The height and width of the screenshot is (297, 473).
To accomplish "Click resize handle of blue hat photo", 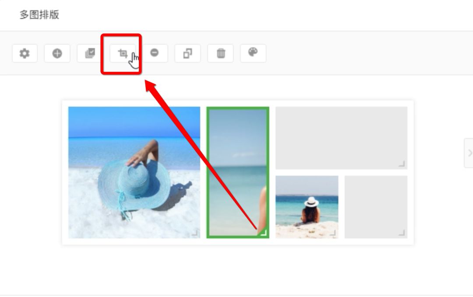I will pyautogui.click(x=195, y=233).
